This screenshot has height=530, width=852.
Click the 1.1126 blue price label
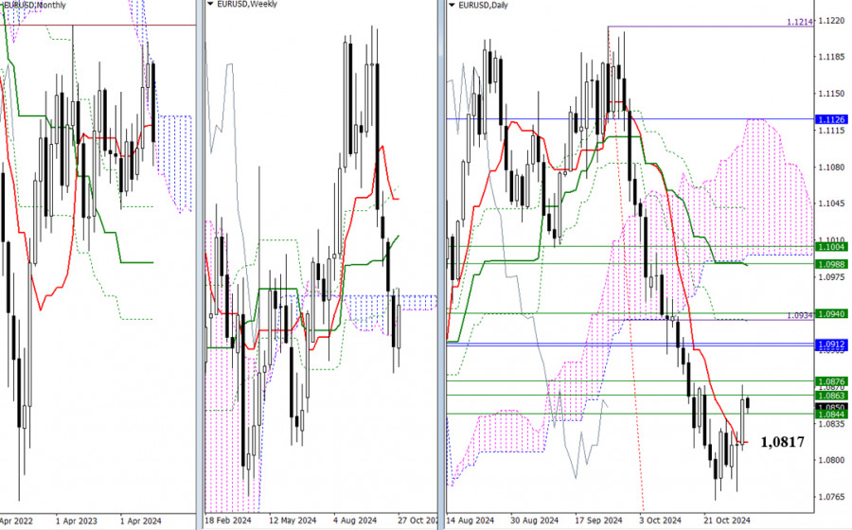[831, 119]
